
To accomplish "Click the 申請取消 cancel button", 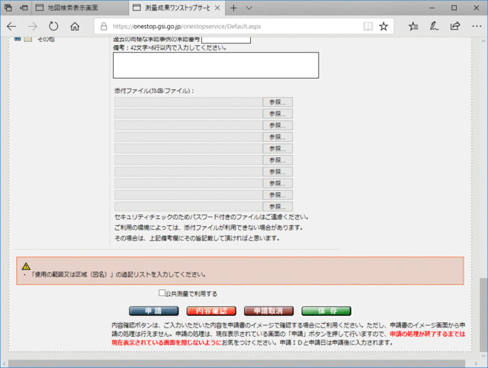I will coord(268,311).
